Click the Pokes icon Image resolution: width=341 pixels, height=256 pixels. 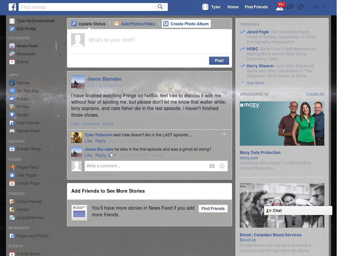(12, 99)
